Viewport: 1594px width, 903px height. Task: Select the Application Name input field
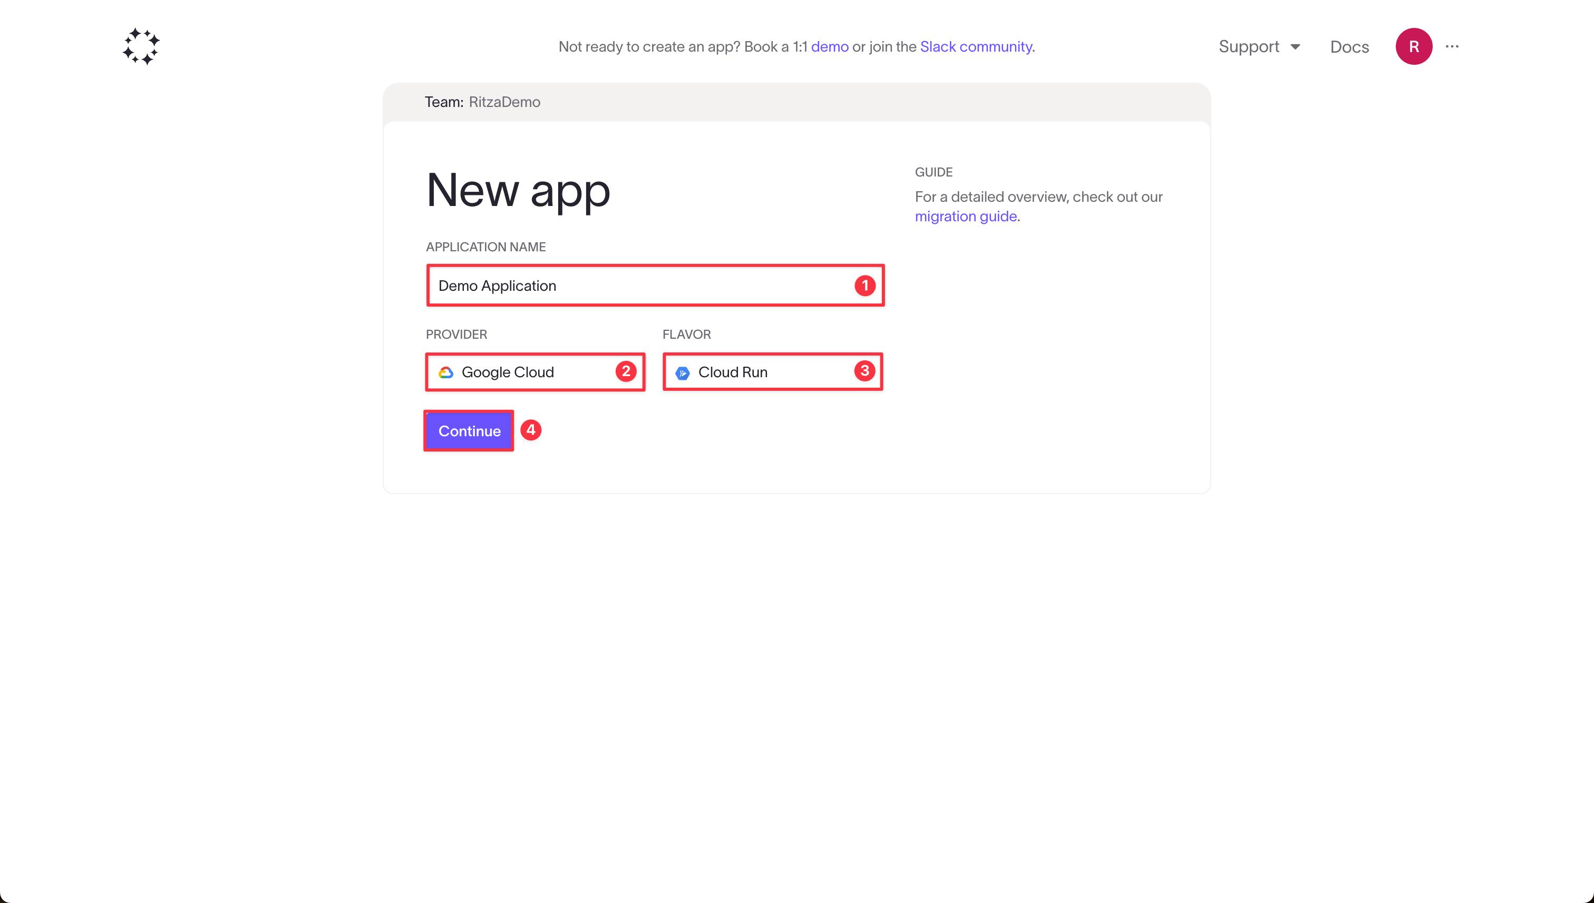pos(654,284)
